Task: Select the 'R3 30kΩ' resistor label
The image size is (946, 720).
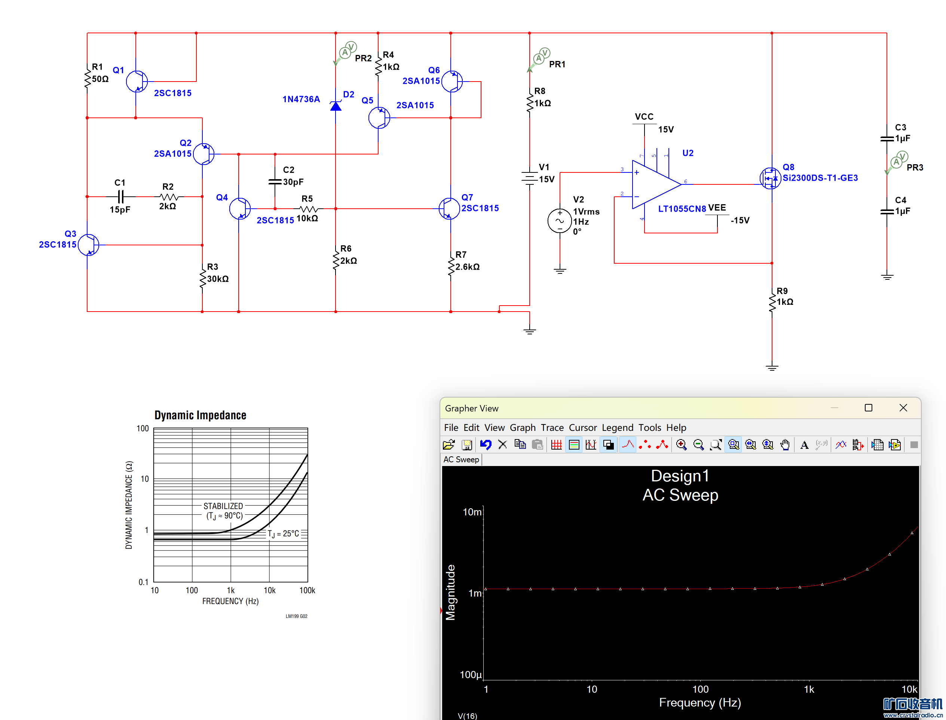Action: [218, 273]
